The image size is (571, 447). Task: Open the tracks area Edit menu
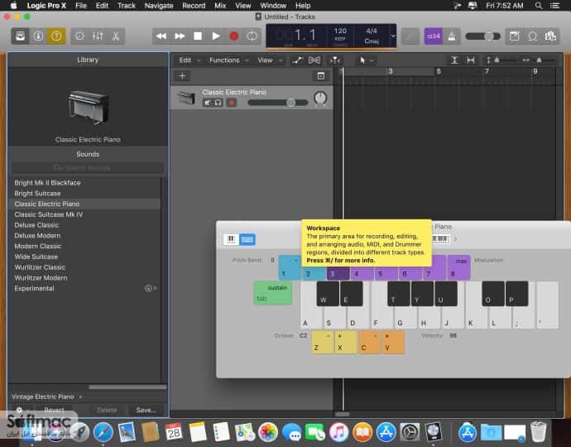point(189,60)
